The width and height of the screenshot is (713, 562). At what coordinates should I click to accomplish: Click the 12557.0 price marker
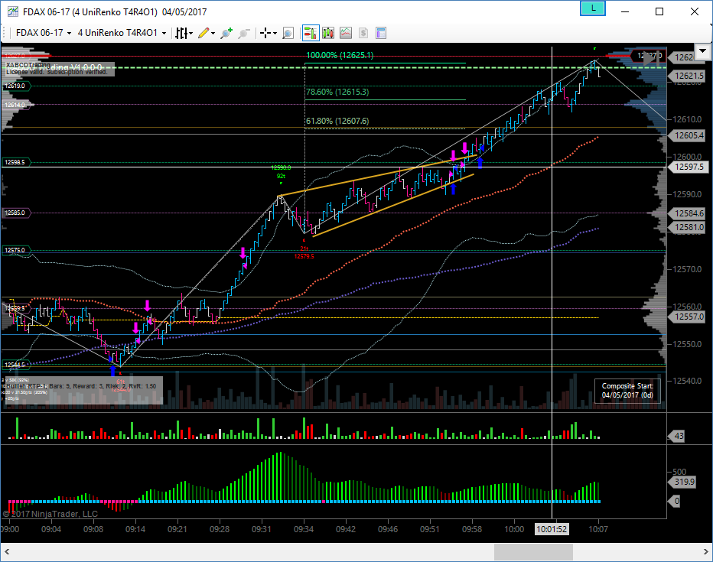tap(687, 317)
